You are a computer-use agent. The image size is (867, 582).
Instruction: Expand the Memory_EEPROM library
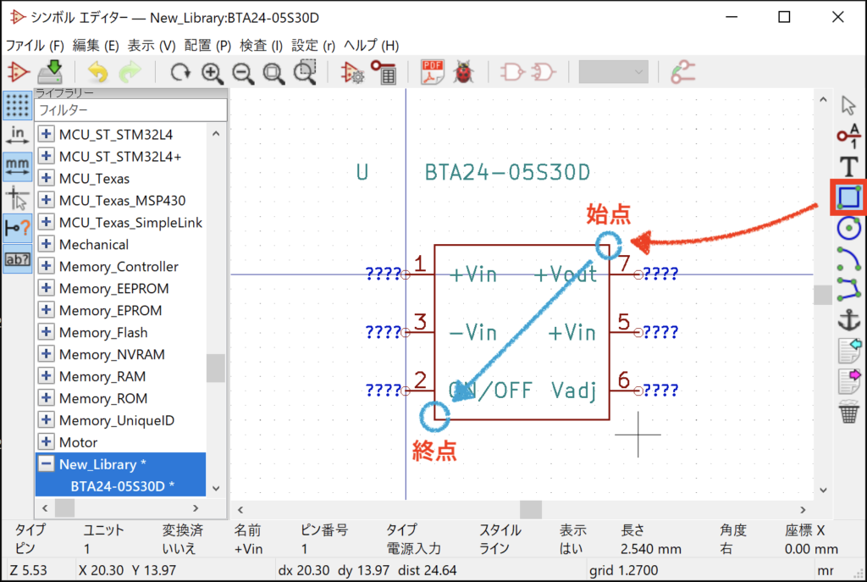tap(47, 288)
